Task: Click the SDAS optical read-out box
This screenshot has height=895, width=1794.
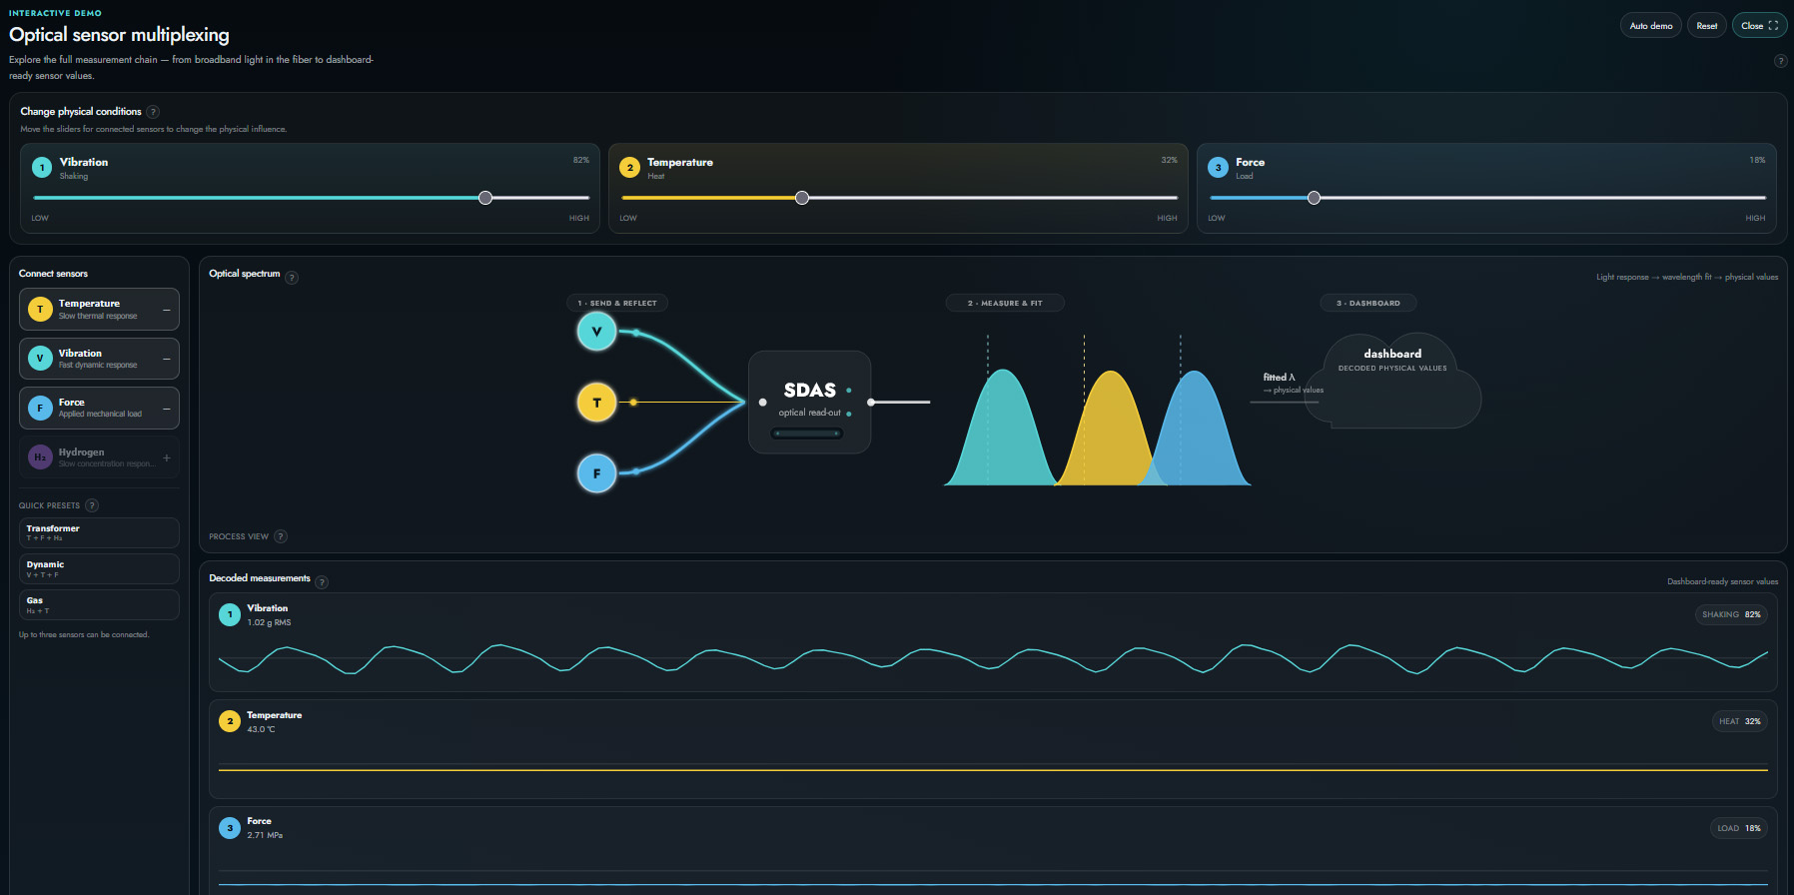Action: click(809, 402)
